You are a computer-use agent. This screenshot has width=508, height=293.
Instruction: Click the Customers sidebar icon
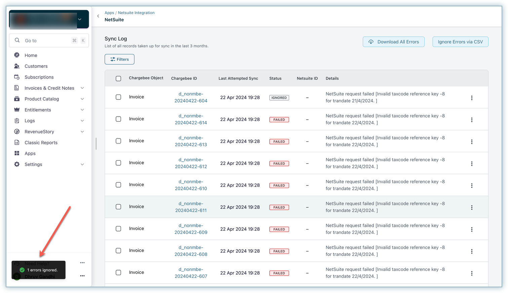[x=17, y=66]
